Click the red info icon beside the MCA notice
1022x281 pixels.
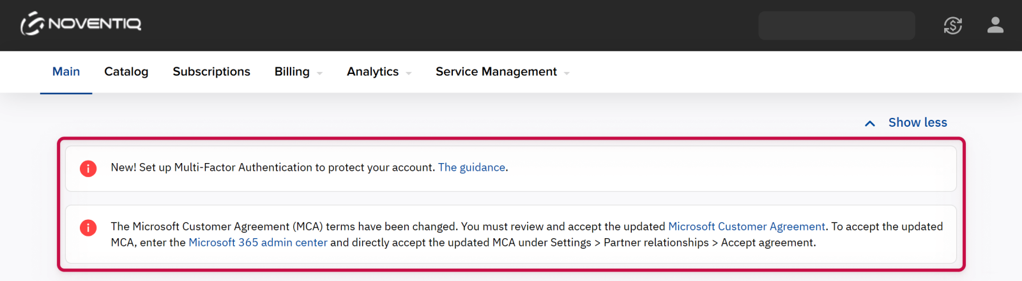coord(88,227)
